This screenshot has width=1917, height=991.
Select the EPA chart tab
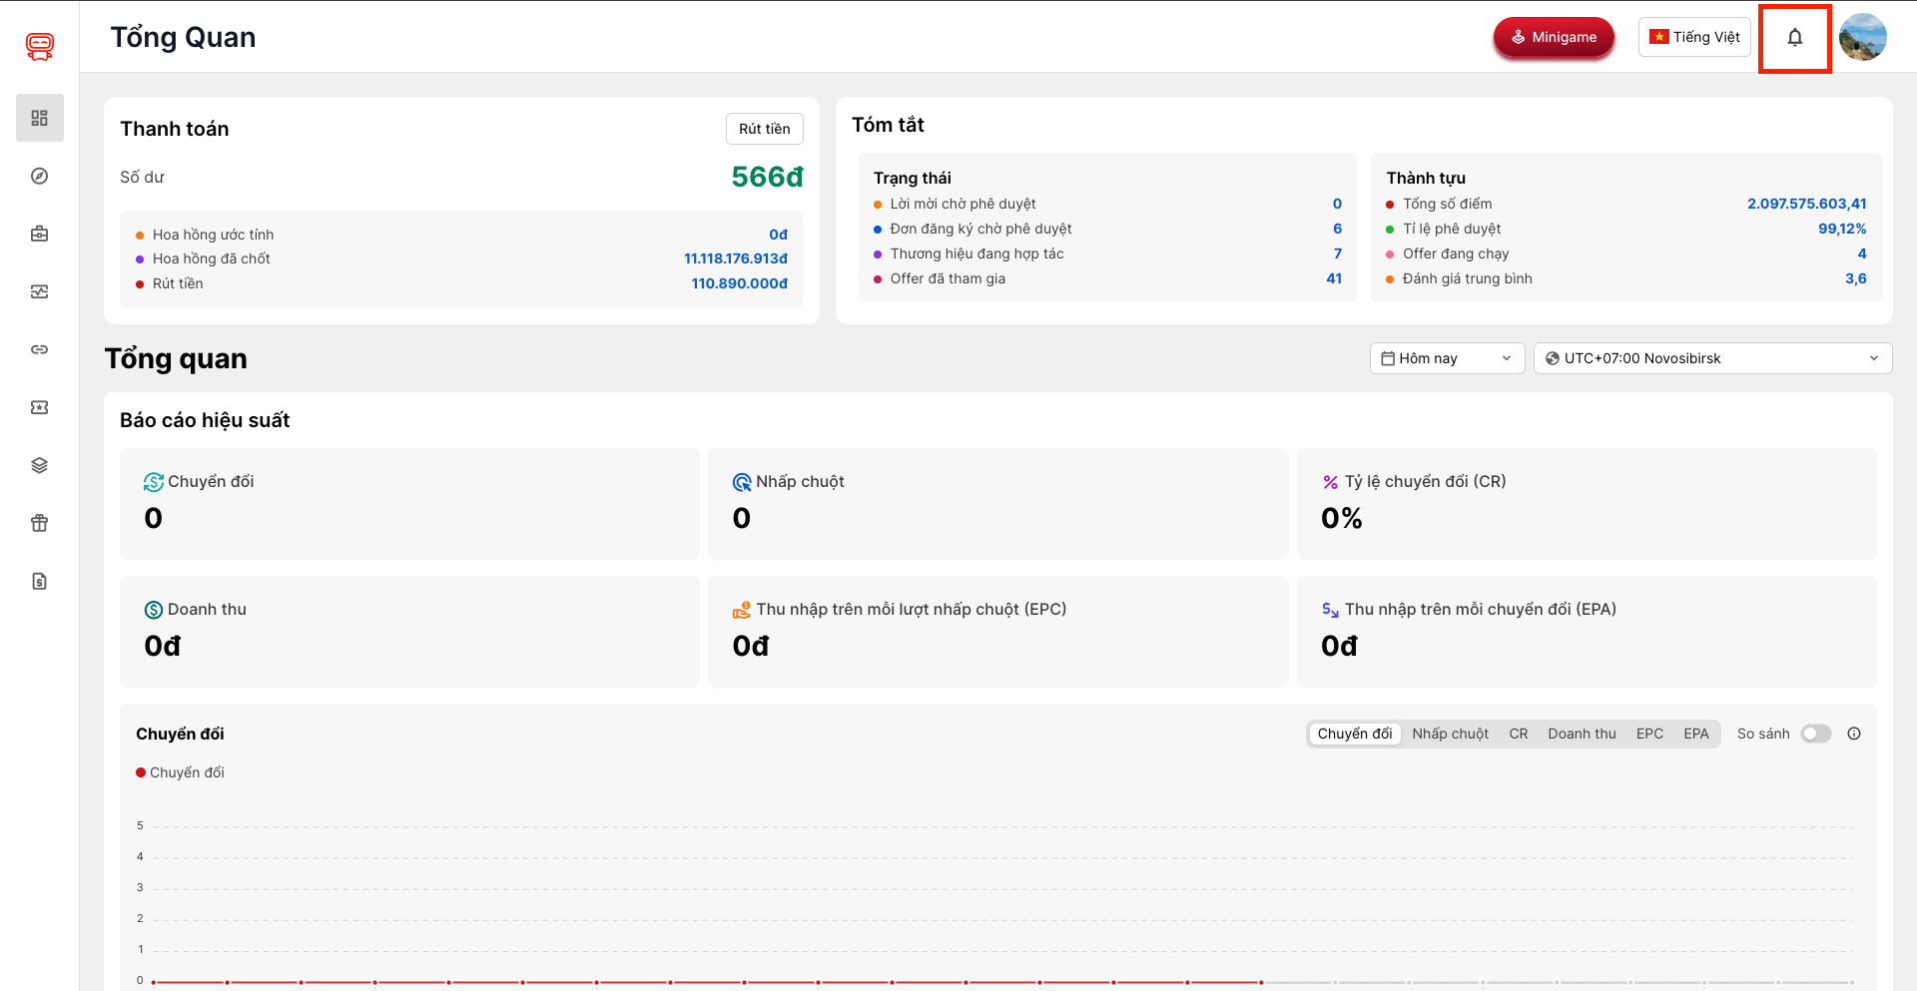point(1695,734)
